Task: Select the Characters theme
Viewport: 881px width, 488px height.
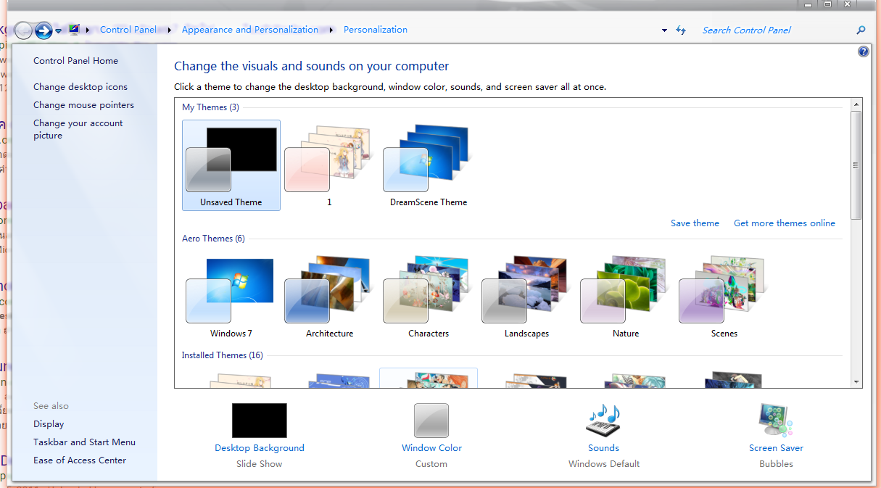Action: [x=428, y=297]
